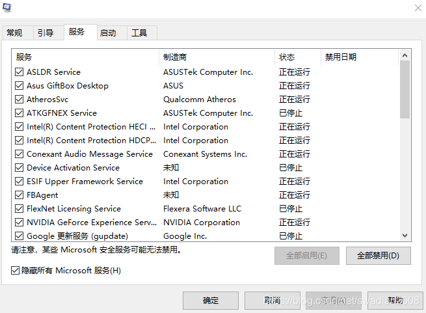Viewport: 426px width, 313px height.
Task: Sort by the 制造商 column header
Action: 217,57
